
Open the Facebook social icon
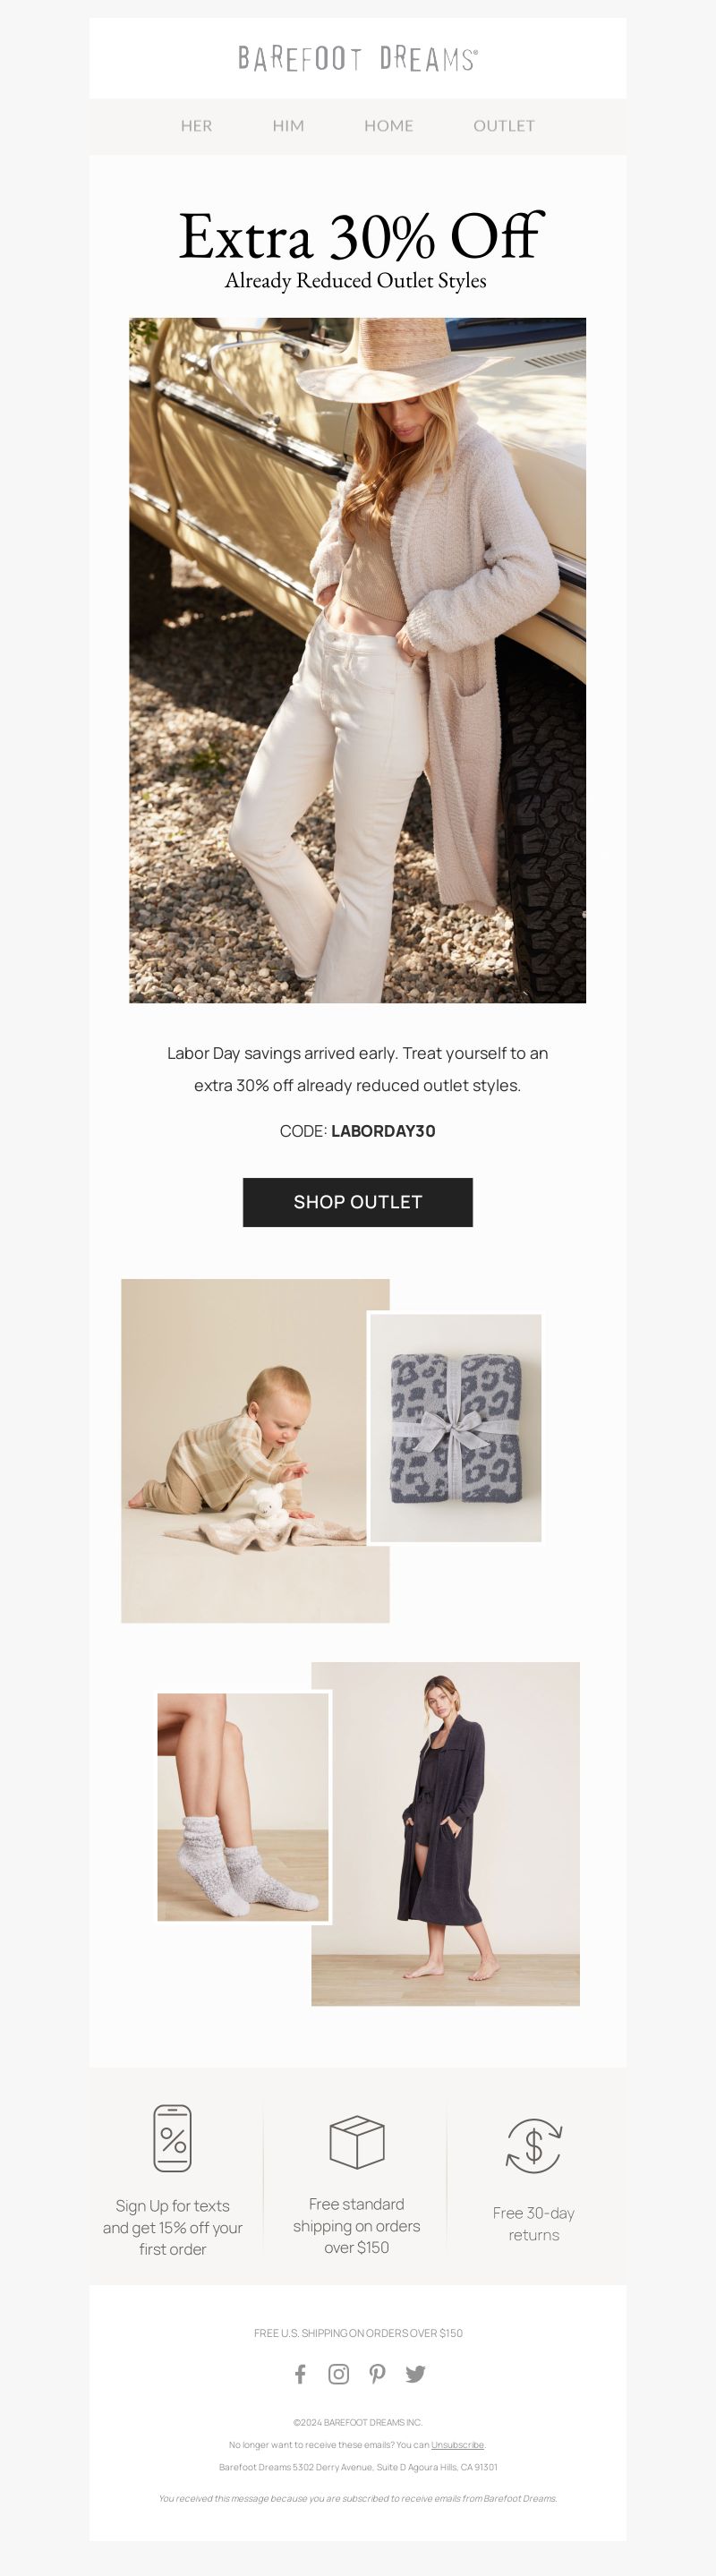click(x=300, y=2373)
